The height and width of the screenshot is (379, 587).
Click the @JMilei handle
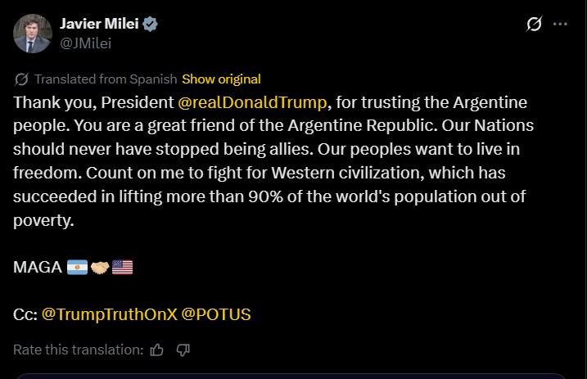pyautogui.click(x=87, y=43)
